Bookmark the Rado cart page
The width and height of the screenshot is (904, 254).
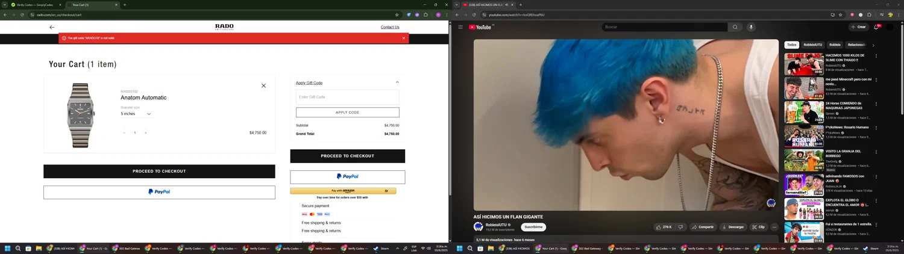[x=397, y=14]
